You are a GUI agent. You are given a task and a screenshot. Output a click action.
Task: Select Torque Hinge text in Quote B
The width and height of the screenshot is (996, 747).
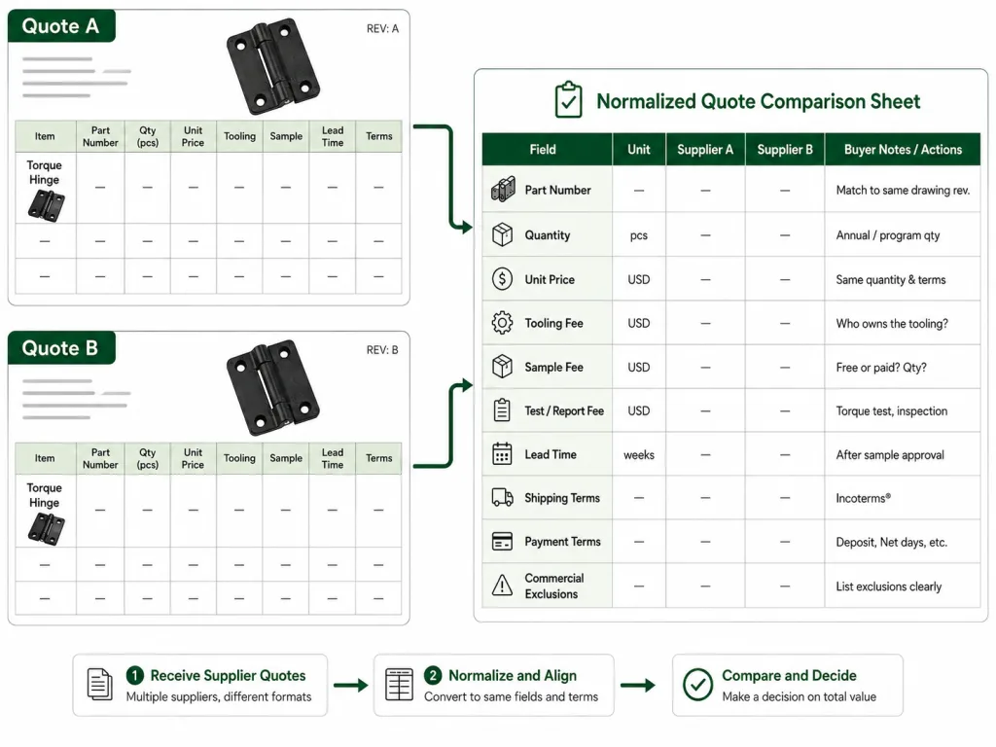[x=45, y=495]
